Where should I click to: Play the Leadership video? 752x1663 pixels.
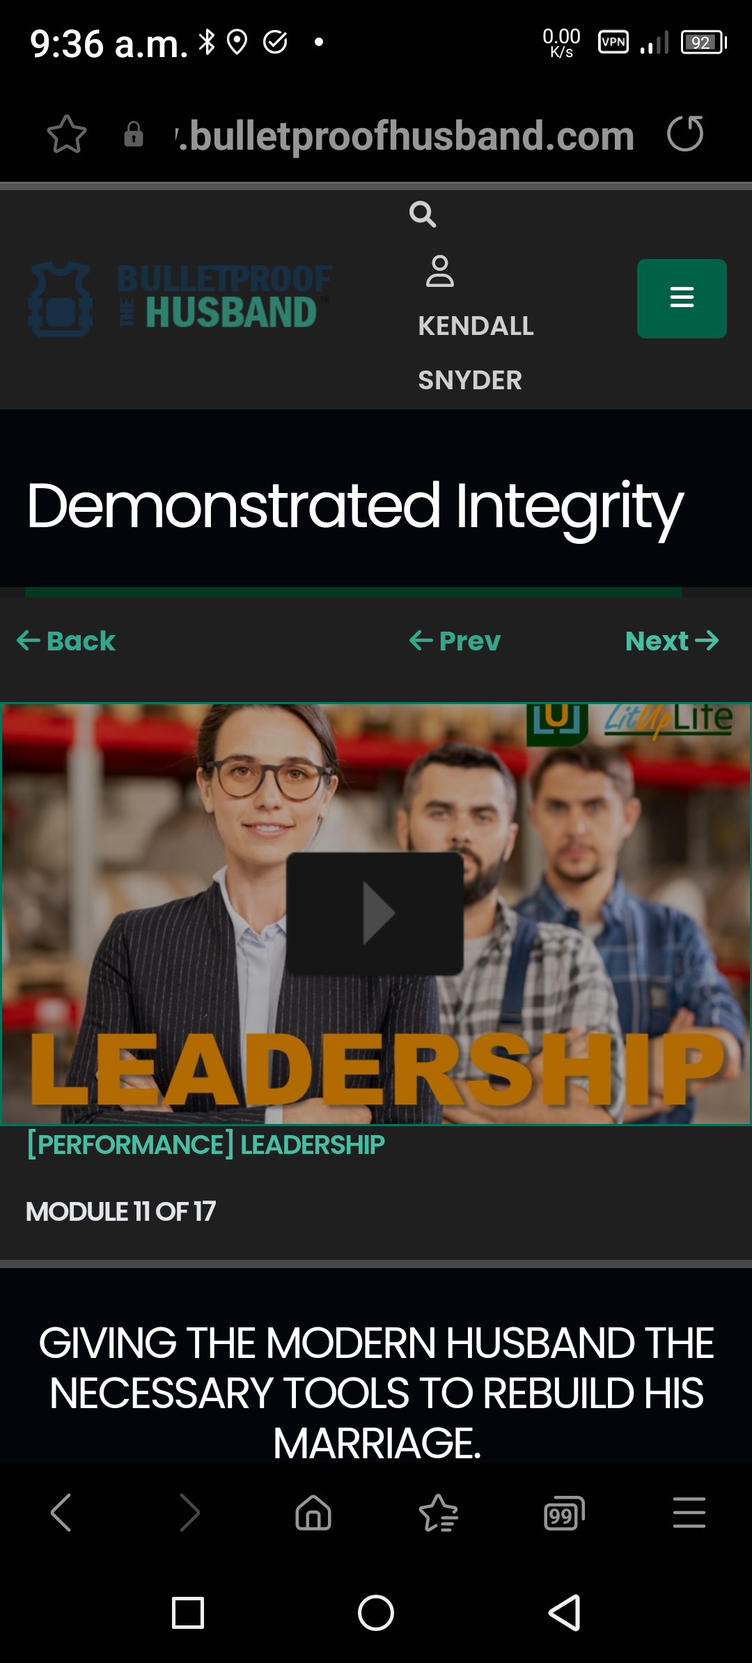(x=375, y=913)
